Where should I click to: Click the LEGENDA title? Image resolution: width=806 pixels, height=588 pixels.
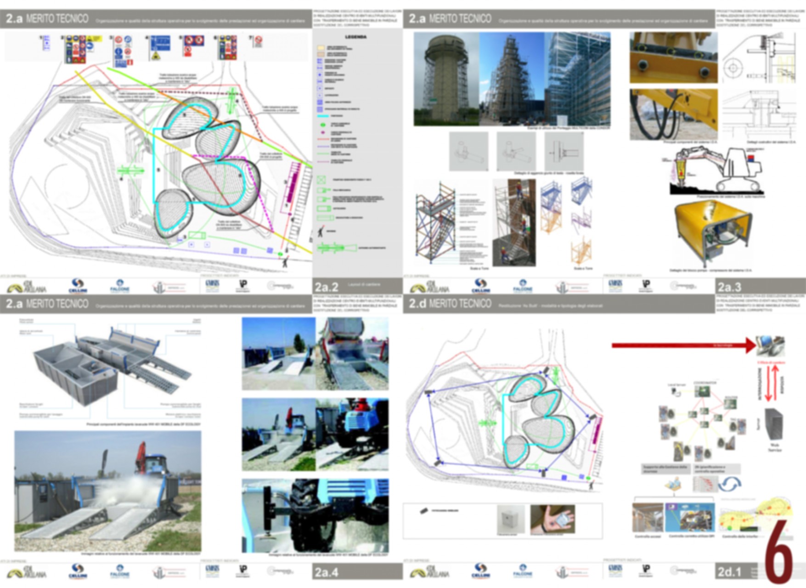(x=356, y=37)
